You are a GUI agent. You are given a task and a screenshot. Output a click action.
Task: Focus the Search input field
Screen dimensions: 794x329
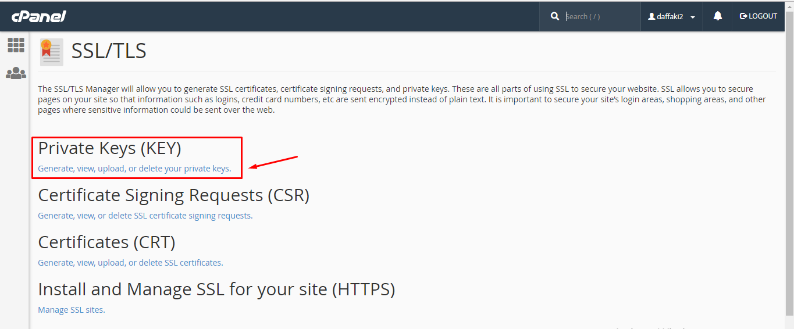599,16
